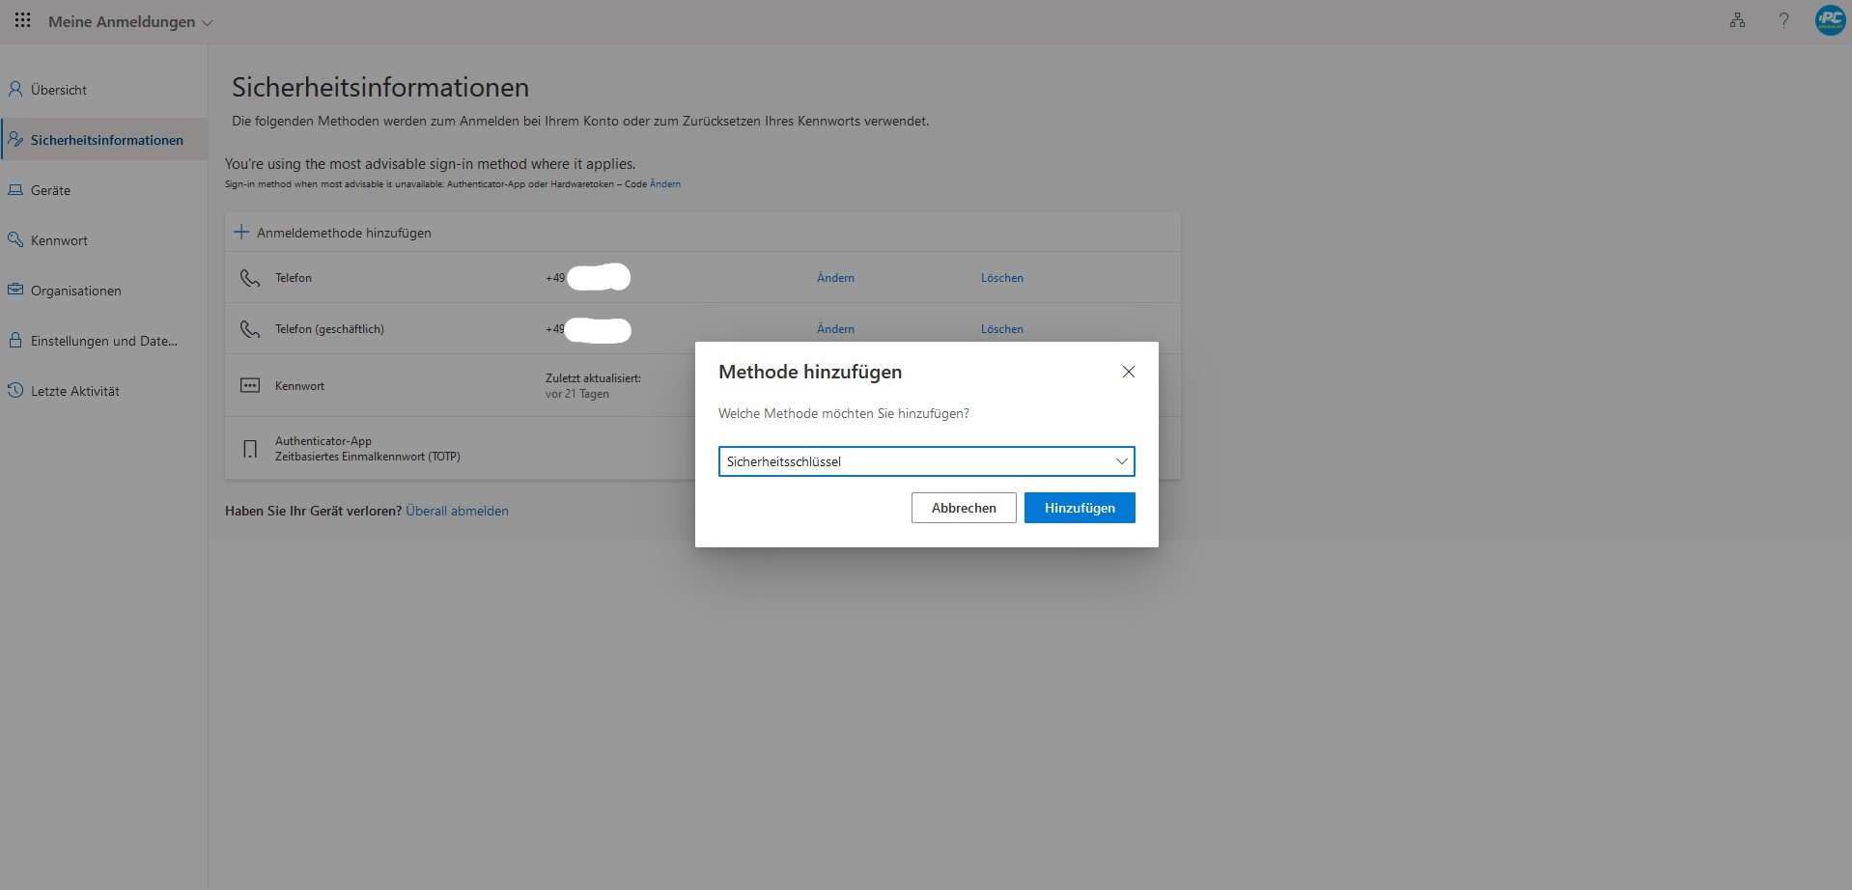Image resolution: width=1852 pixels, height=890 pixels.
Task: Open the app launcher grid icon
Action: pyautogui.click(x=23, y=20)
